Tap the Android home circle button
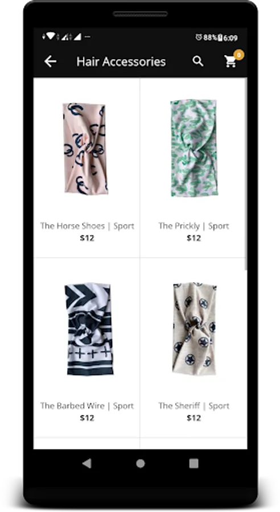The height and width of the screenshot is (512, 280). click(x=141, y=464)
